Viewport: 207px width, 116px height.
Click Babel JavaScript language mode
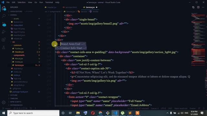coord(181,109)
